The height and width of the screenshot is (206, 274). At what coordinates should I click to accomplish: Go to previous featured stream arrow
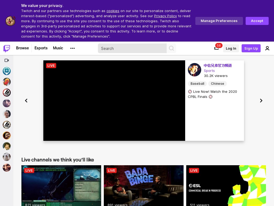pos(26,101)
